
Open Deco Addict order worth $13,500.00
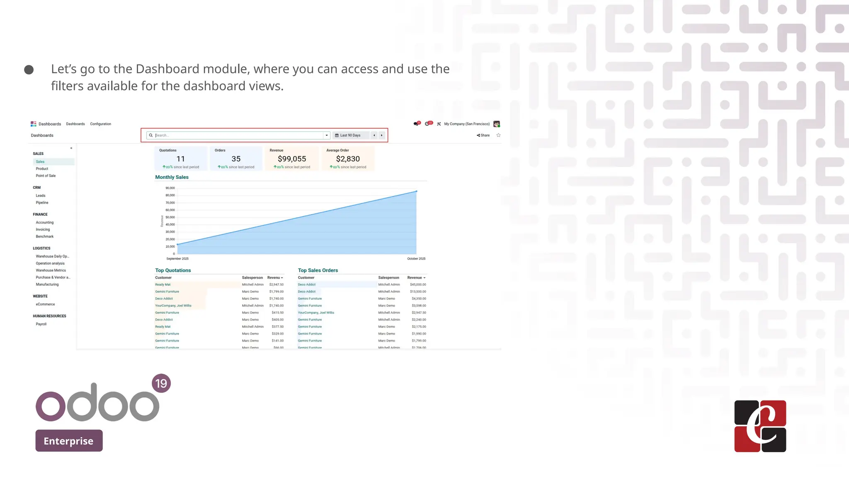[307, 292]
